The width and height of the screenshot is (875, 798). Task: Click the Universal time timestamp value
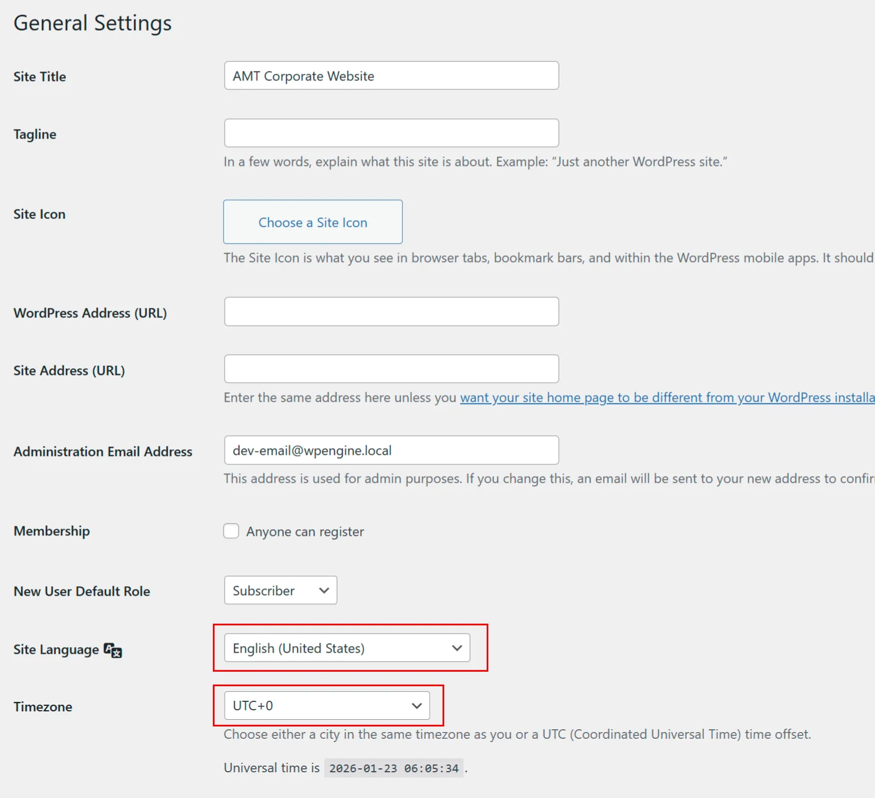394,768
